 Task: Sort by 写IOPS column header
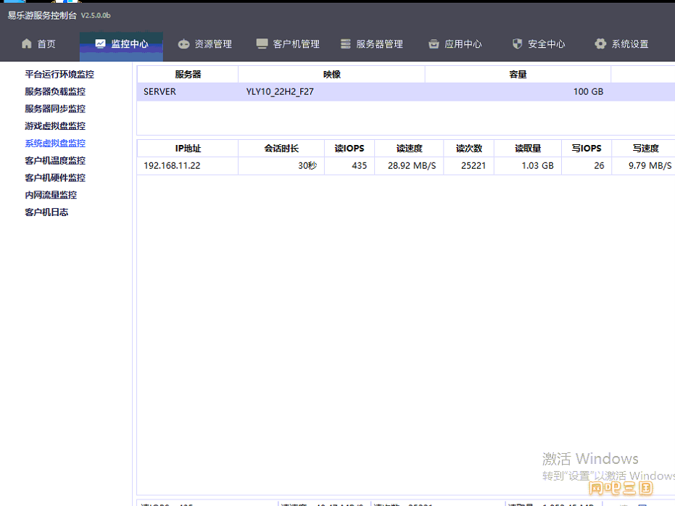587,149
